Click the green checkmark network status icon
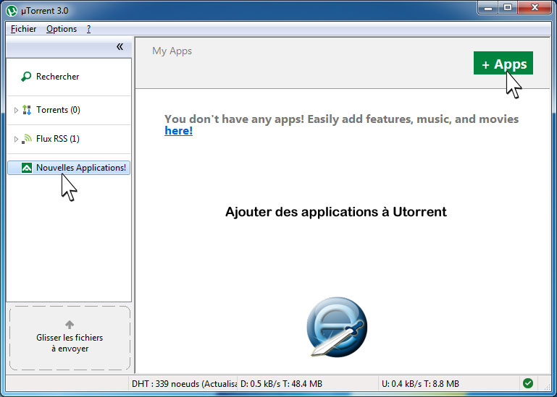Image resolution: width=557 pixels, height=397 pixels. 528,383
